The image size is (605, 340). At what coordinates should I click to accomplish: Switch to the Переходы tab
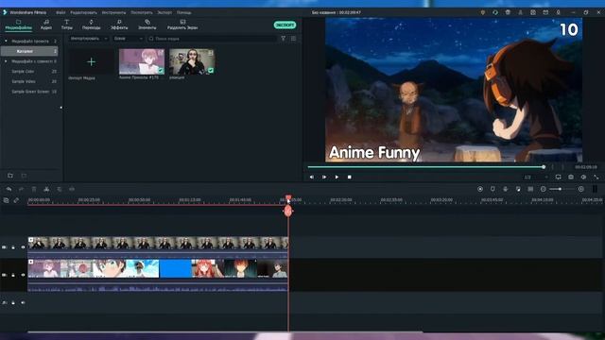[x=91, y=25]
